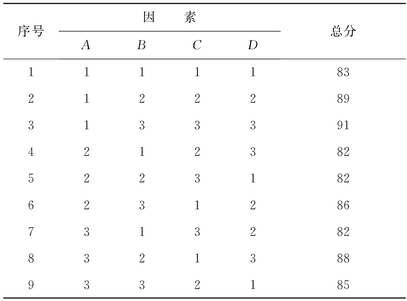
Task: Select sequence number 9 in 序号 column
Action: tap(31, 285)
